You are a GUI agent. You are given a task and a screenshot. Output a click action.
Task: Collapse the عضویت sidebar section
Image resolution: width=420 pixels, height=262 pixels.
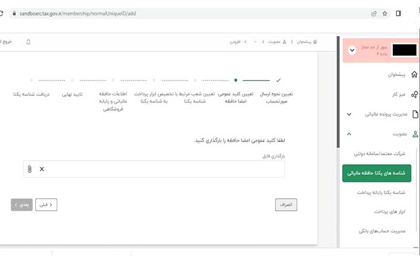tap(350, 134)
